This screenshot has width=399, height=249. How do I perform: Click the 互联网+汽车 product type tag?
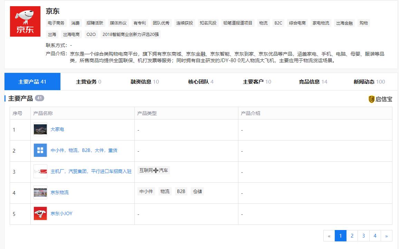click(x=154, y=170)
